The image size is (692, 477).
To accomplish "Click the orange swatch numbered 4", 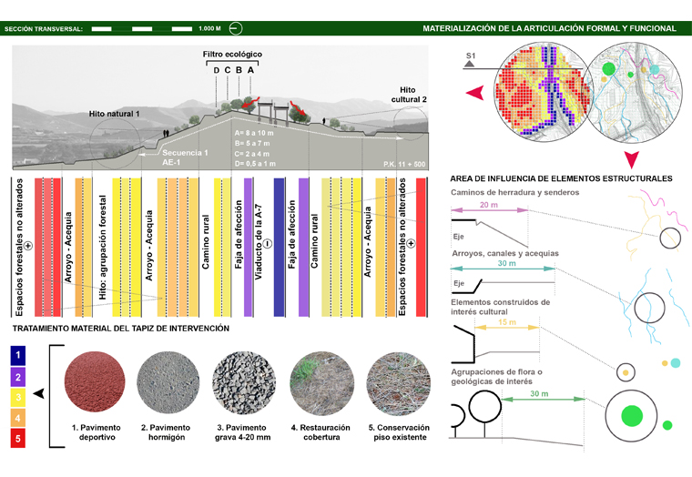I will click(18, 418).
